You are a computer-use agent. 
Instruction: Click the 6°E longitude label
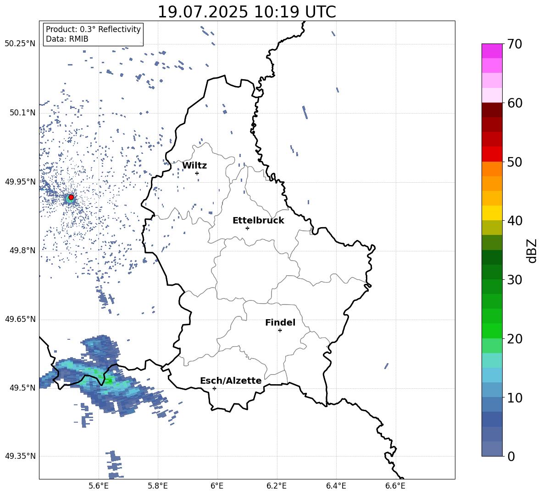pyautogui.click(x=217, y=486)
